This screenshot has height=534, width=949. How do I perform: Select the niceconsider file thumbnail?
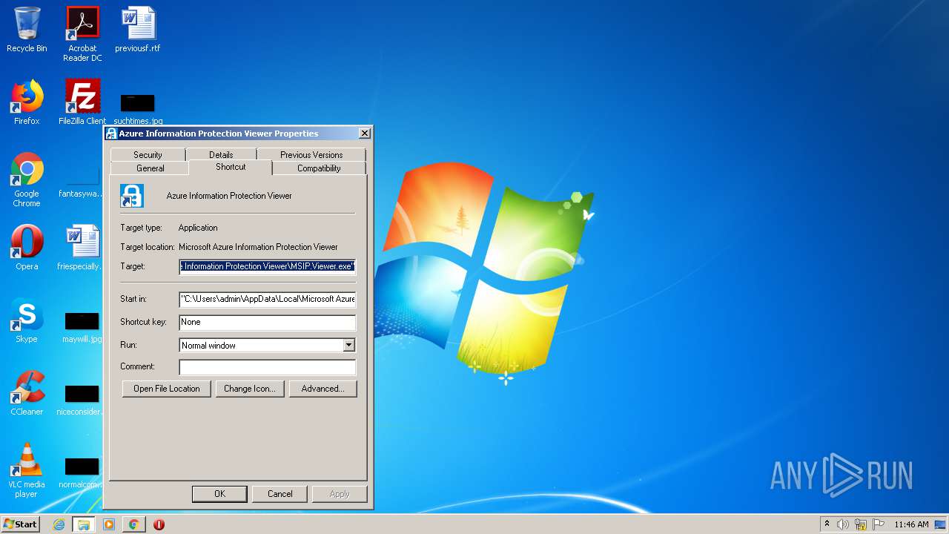click(x=82, y=399)
